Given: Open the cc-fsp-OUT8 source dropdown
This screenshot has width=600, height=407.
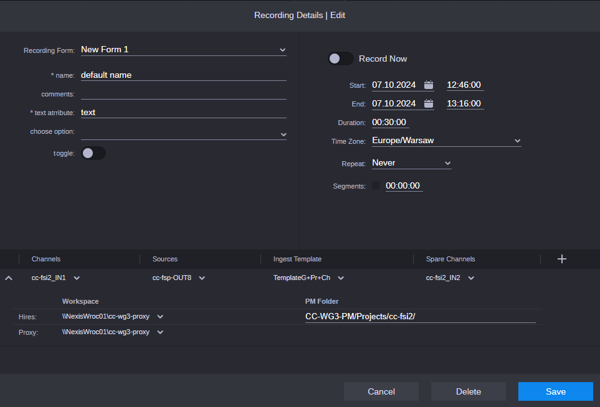Looking at the screenshot, I should (202, 278).
